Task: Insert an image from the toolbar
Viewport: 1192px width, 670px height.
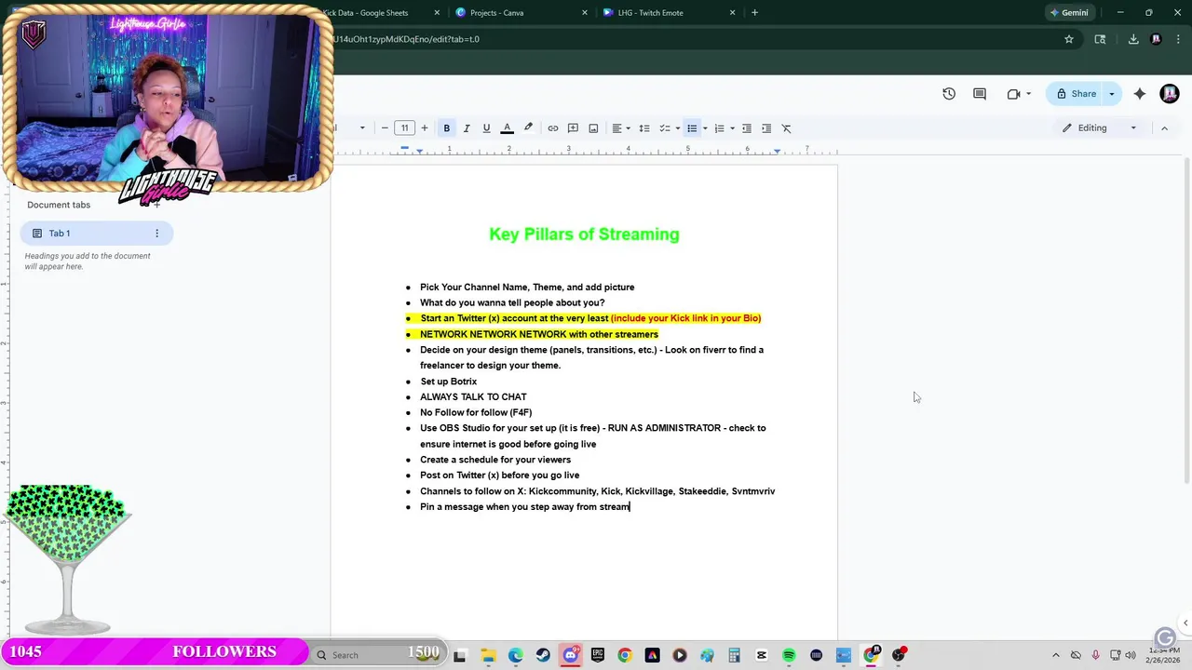Action: pyautogui.click(x=593, y=128)
